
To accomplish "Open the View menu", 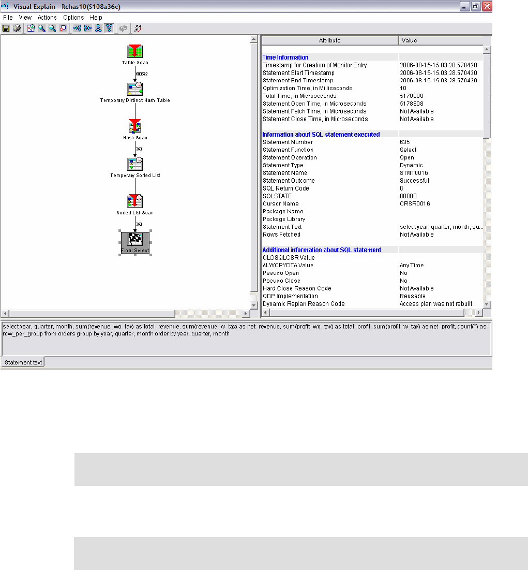I will pyautogui.click(x=24, y=17).
